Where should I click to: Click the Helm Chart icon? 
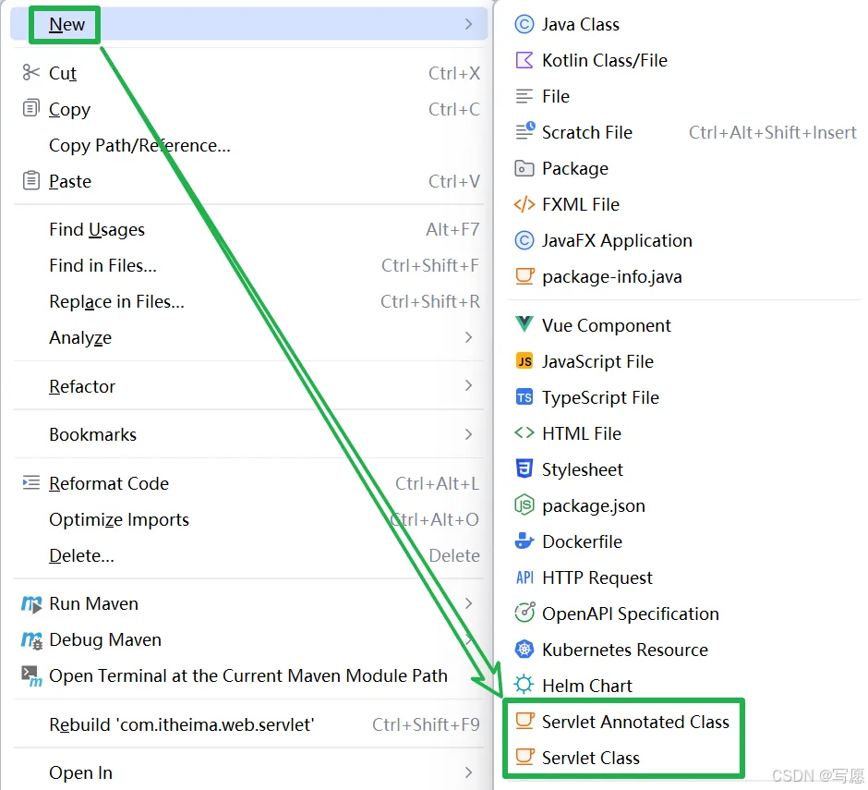coord(524,686)
